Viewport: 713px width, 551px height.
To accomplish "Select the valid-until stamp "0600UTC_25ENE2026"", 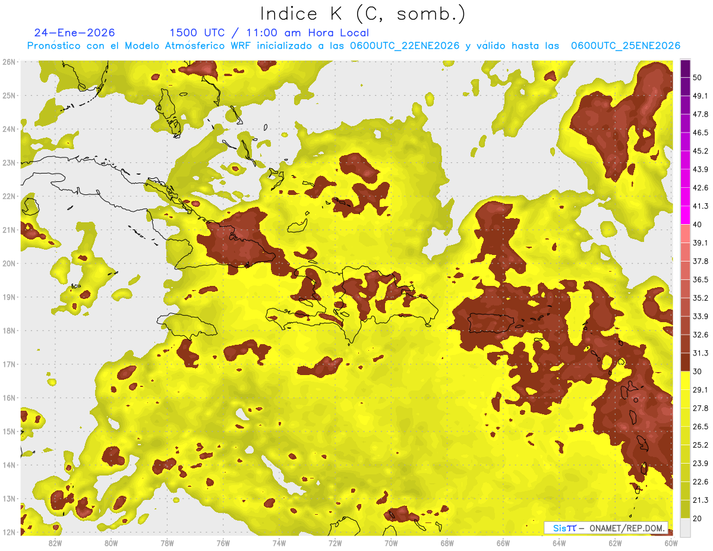I will tap(626, 45).
